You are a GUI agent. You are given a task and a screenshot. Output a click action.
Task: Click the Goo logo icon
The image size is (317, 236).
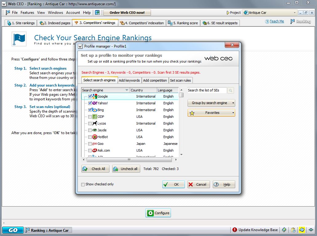pos(95,144)
